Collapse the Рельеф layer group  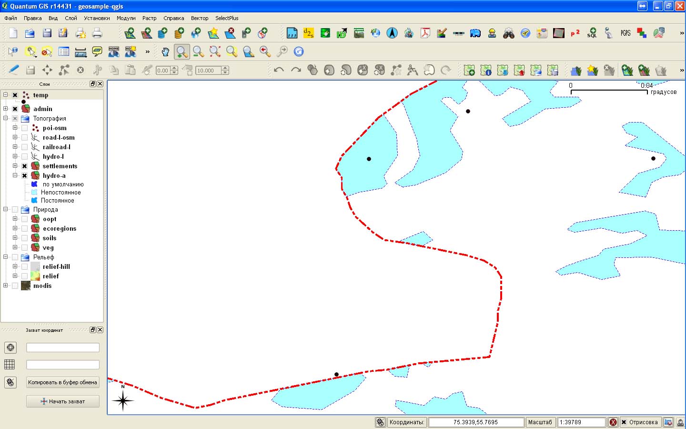(x=6, y=257)
